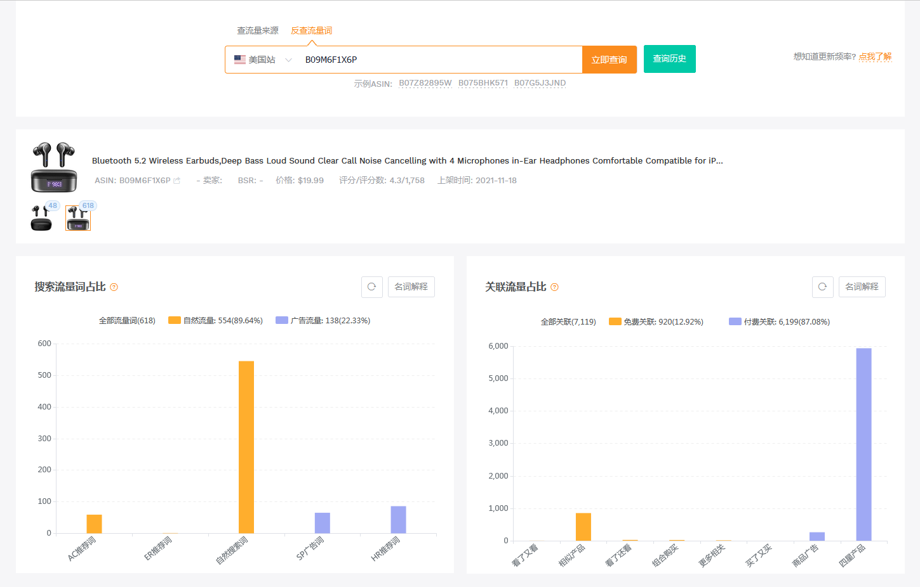Click the US flag icon
920x587 pixels.
(240, 60)
